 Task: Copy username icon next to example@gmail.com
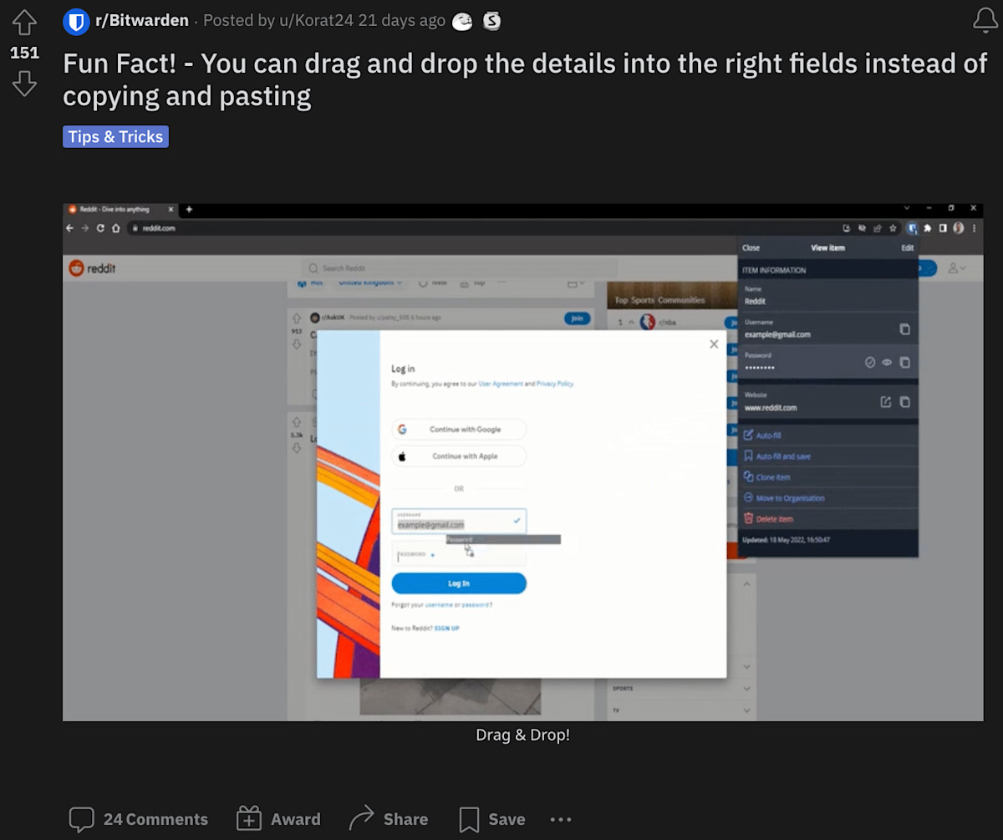[x=904, y=329]
